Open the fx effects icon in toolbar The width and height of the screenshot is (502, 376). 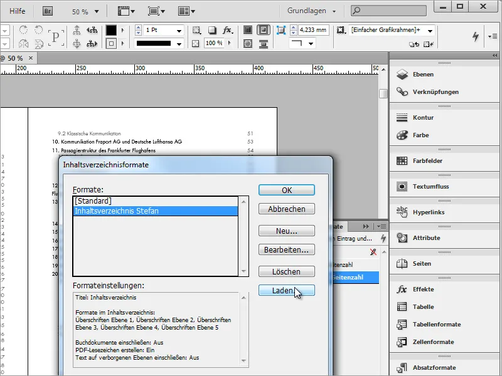[227, 30]
